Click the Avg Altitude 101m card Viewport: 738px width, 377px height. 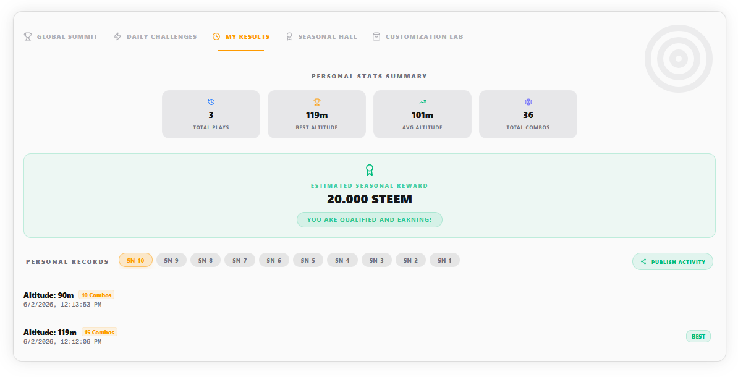pyautogui.click(x=422, y=114)
